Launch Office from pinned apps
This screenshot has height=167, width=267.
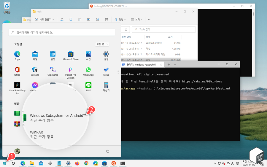click(17, 71)
